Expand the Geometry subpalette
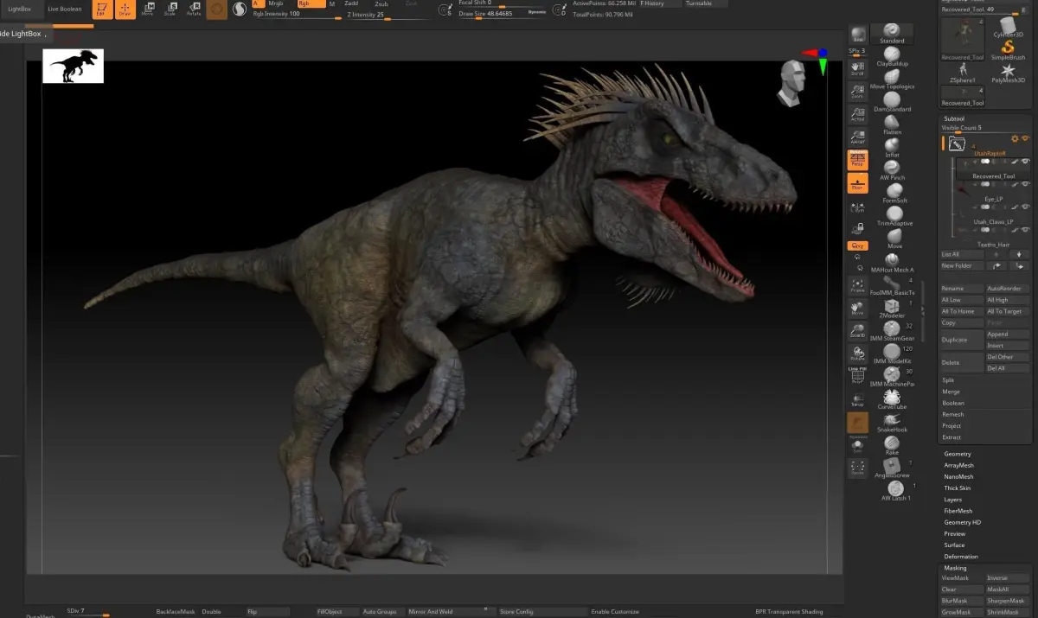 [x=958, y=454]
